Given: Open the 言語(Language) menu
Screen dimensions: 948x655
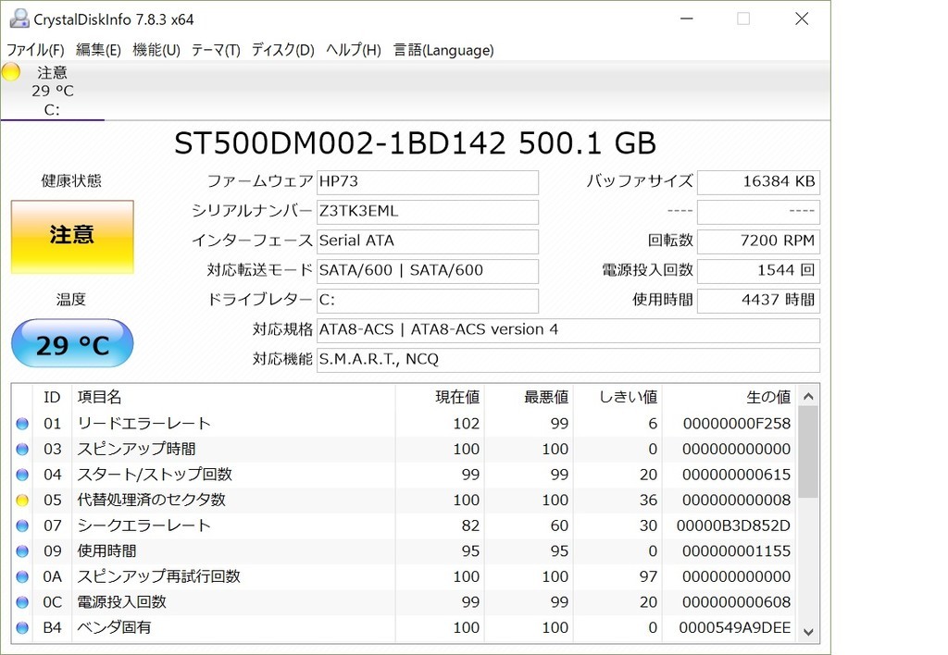Looking at the screenshot, I should pyautogui.click(x=443, y=50).
